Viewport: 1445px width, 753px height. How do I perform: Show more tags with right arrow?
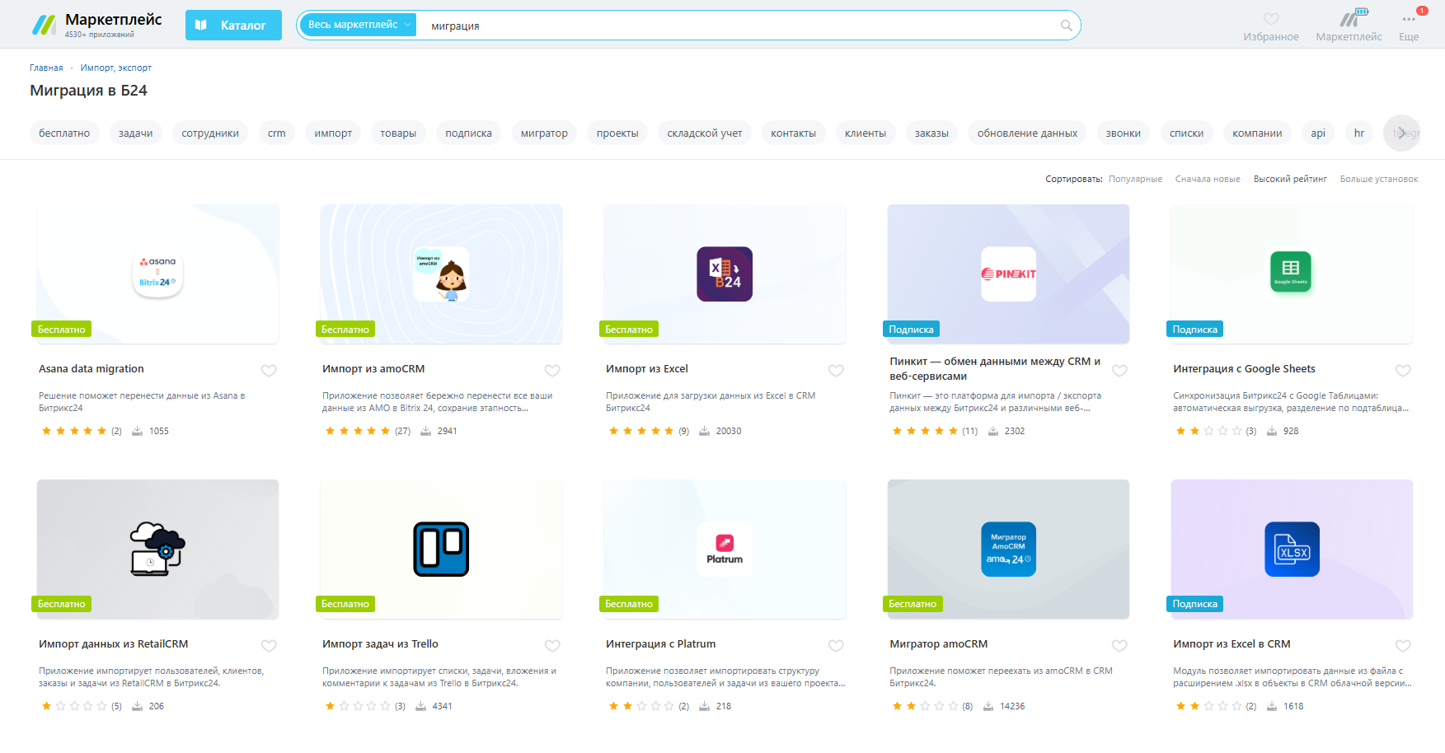click(x=1402, y=133)
